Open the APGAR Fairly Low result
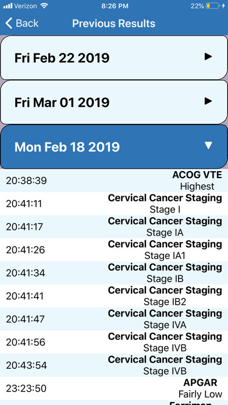Image resolution: width=228 pixels, height=405 pixels. point(114,388)
